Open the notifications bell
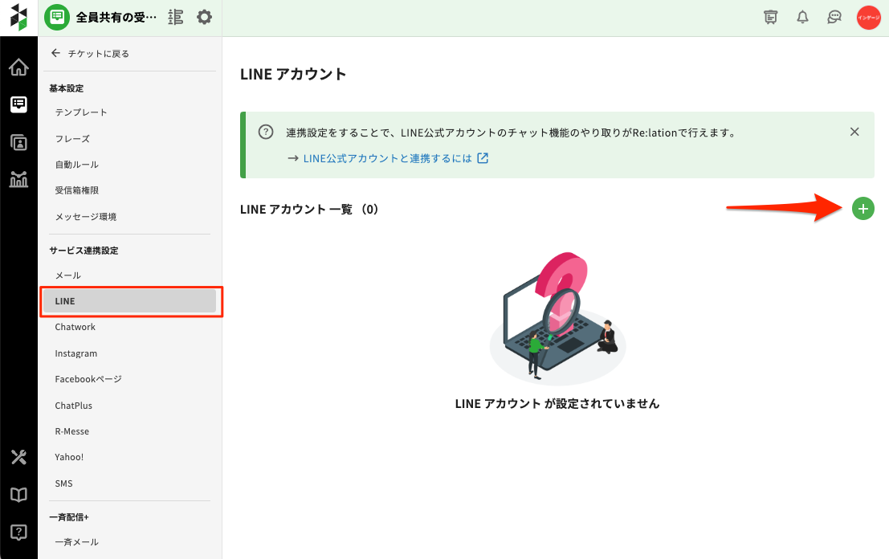This screenshot has width=889, height=559. pos(802,17)
